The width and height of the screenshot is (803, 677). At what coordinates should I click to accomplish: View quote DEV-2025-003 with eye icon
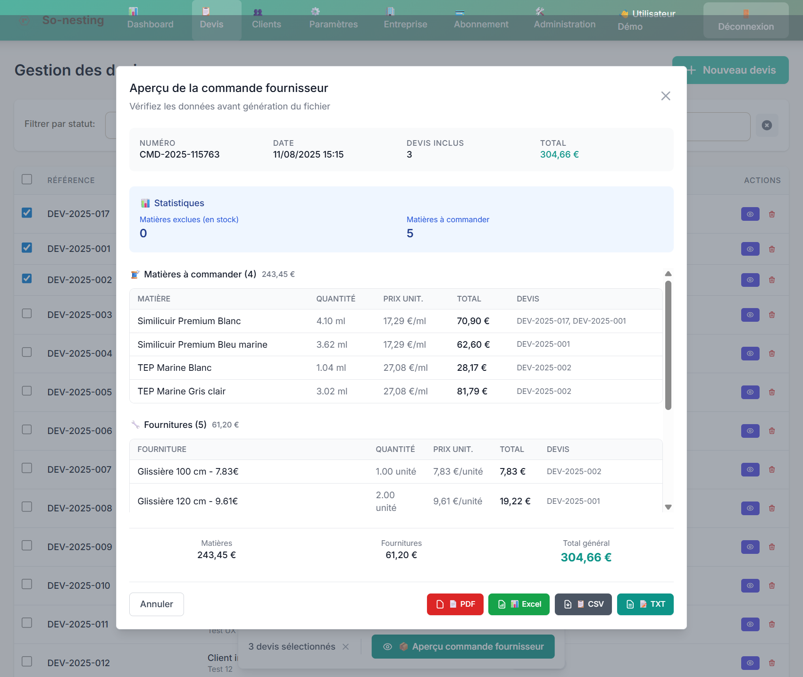tap(750, 315)
